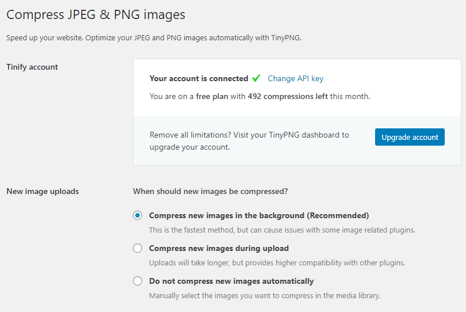Viewport: 466px width, 312px height.
Task: Click the Your account is connected text
Action: [x=199, y=78]
